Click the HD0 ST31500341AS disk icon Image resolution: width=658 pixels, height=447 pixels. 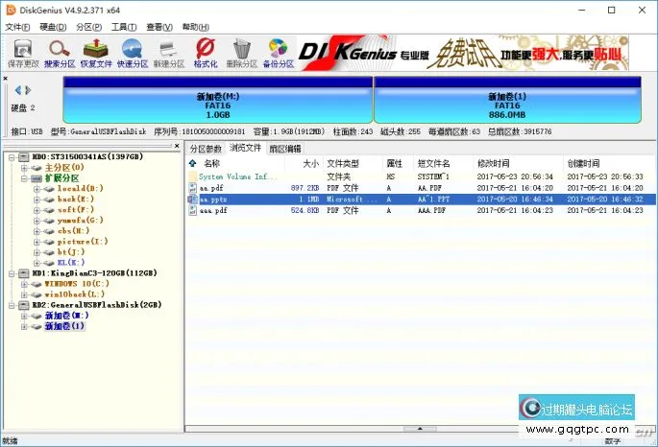pos(24,156)
